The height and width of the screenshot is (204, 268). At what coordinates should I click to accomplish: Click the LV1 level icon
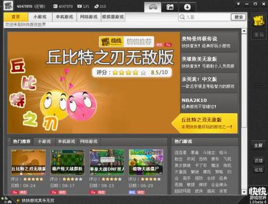point(79,6)
